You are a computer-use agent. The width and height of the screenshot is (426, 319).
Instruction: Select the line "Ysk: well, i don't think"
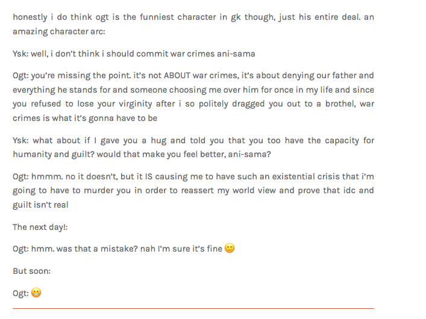click(134, 54)
